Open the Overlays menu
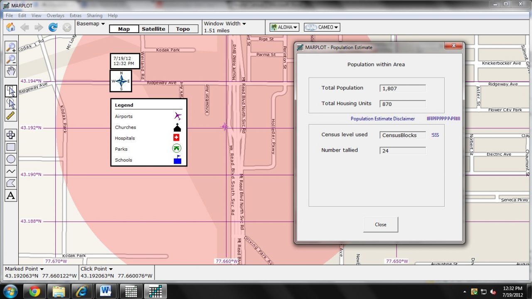532x299 pixels. [x=55, y=15]
